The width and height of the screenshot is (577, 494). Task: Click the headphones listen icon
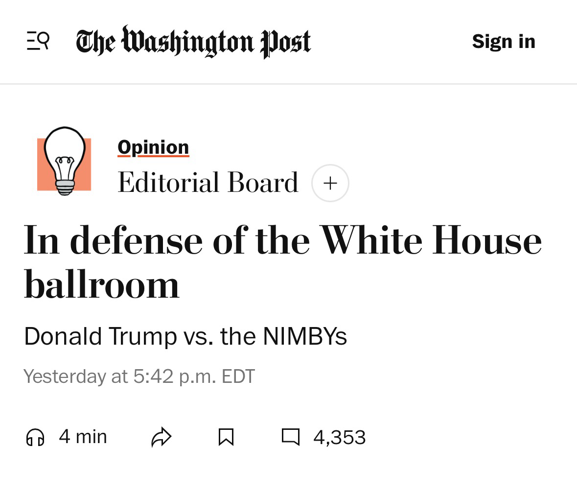point(35,437)
